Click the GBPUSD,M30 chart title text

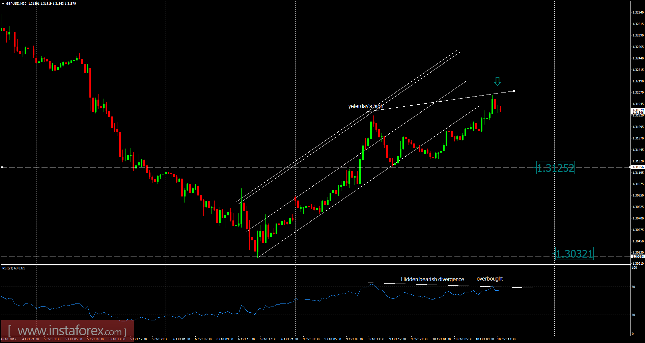tap(16, 4)
